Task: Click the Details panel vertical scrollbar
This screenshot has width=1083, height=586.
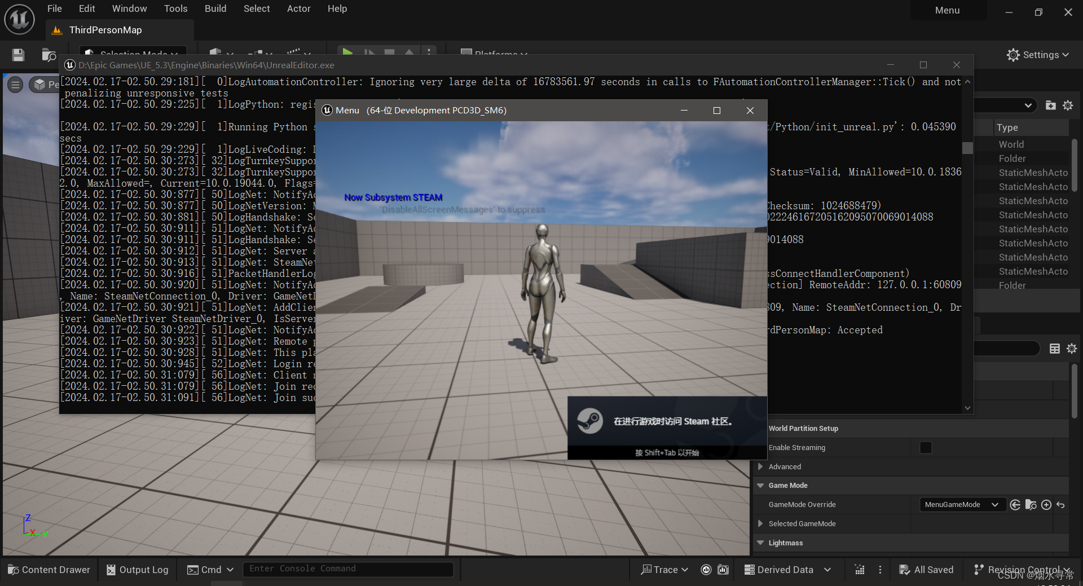Action: (x=1075, y=390)
